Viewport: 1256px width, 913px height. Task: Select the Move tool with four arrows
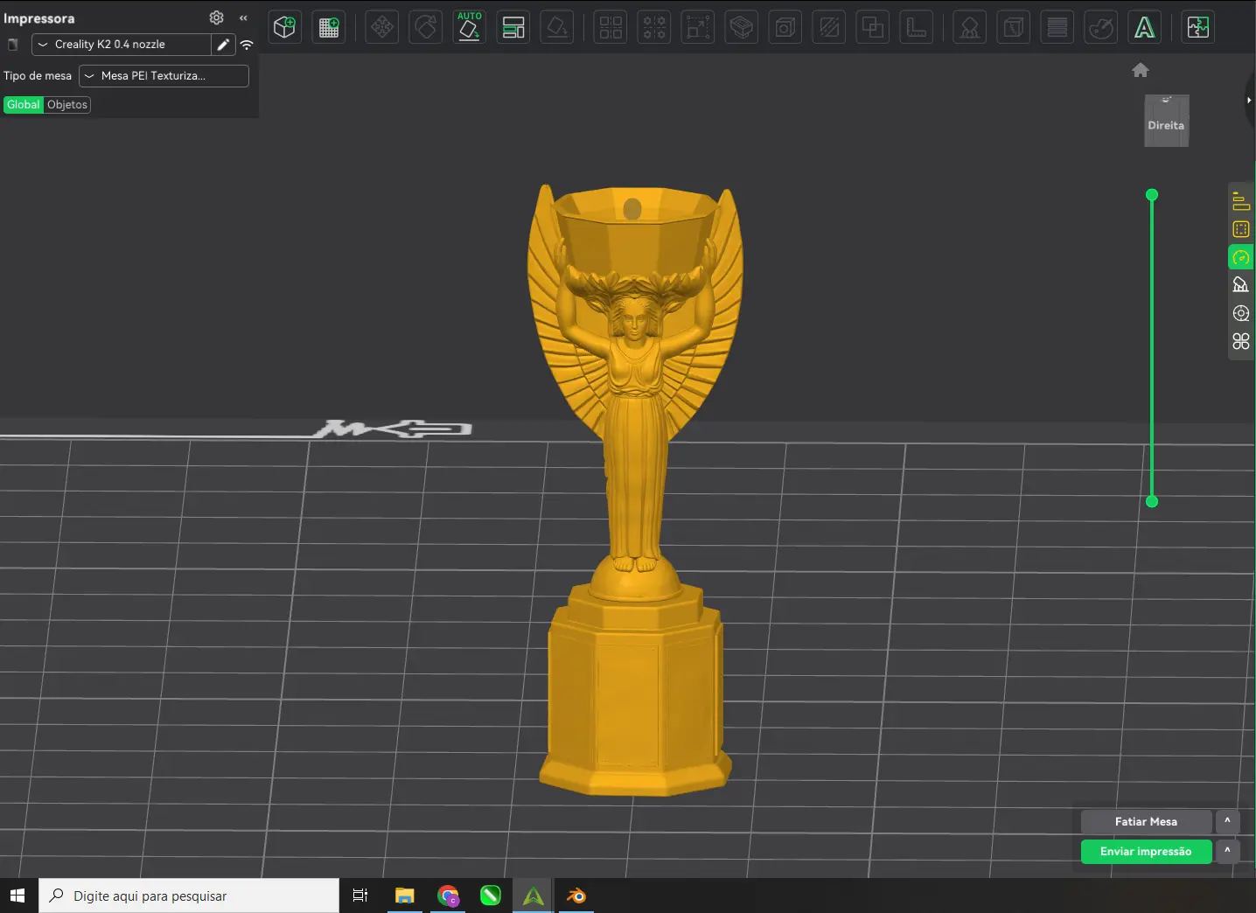point(382,27)
